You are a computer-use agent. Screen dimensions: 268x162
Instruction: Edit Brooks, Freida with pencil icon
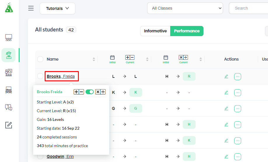click(226, 76)
